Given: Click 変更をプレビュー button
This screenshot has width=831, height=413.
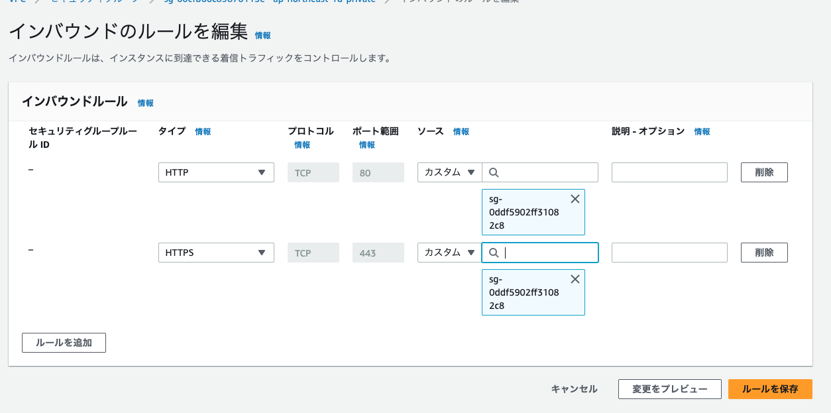Looking at the screenshot, I should click(x=669, y=389).
